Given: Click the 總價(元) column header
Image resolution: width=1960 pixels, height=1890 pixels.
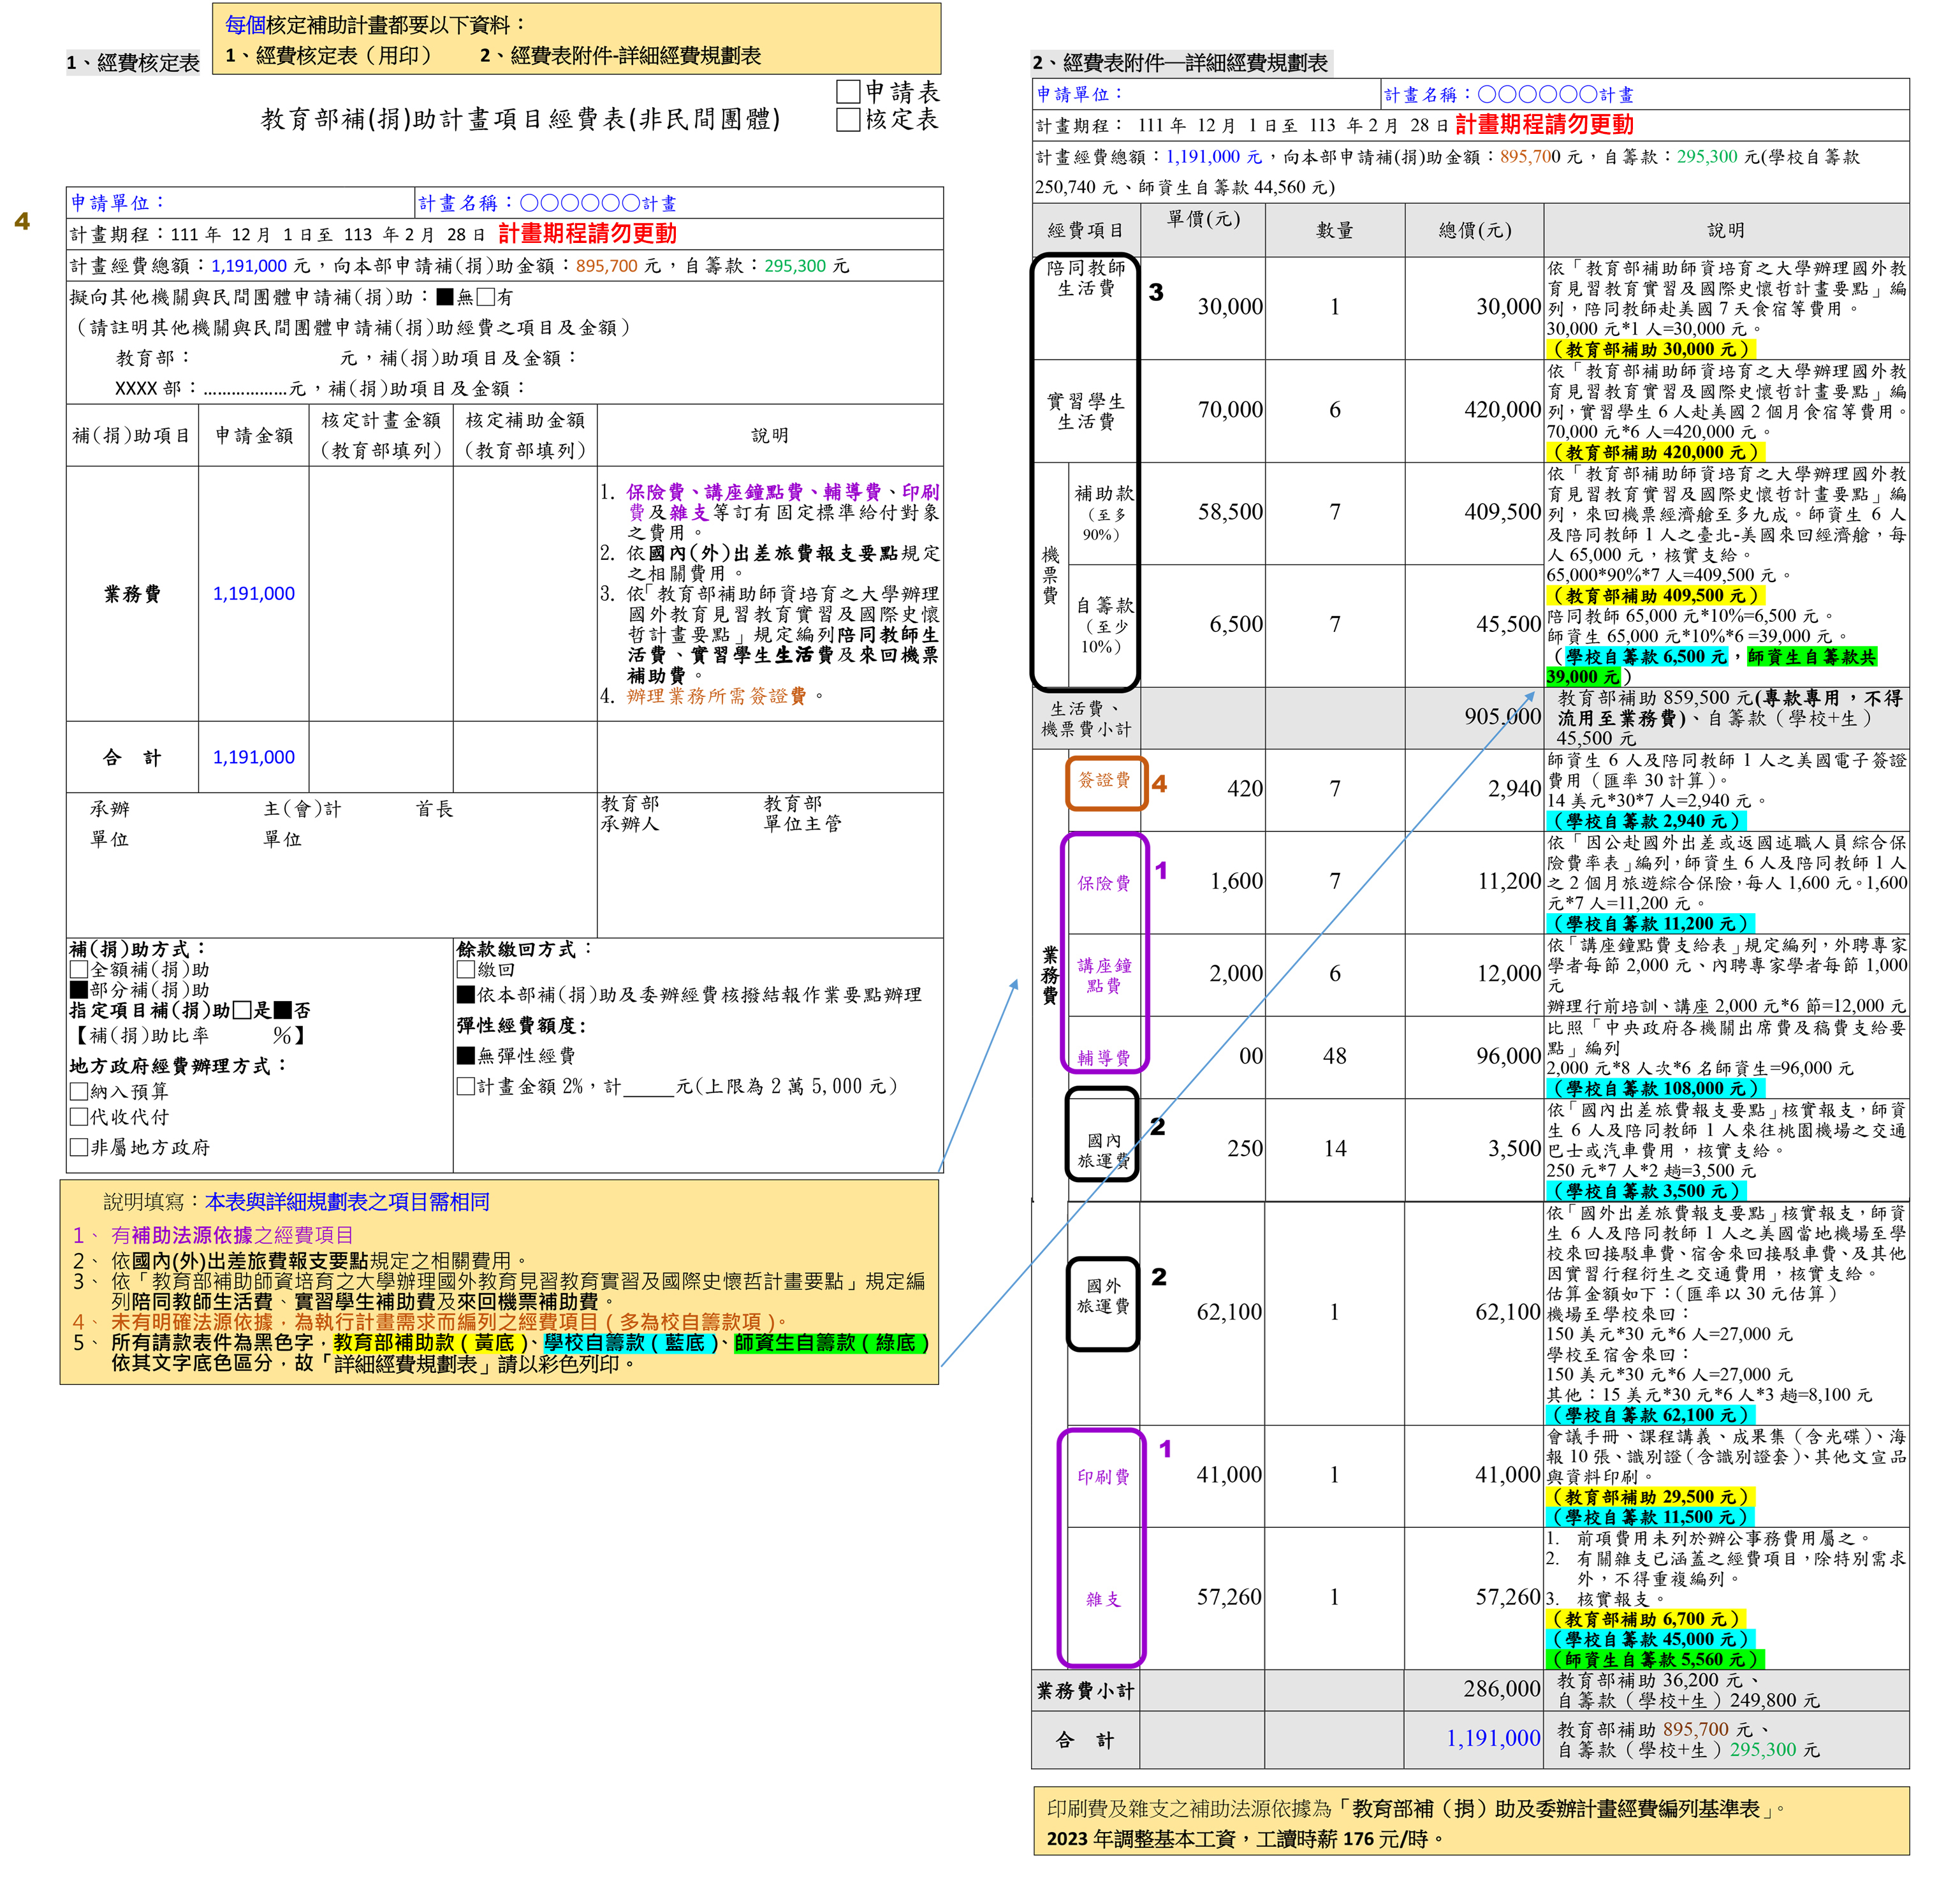Looking at the screenshot, I should [x=1475, y=231].
